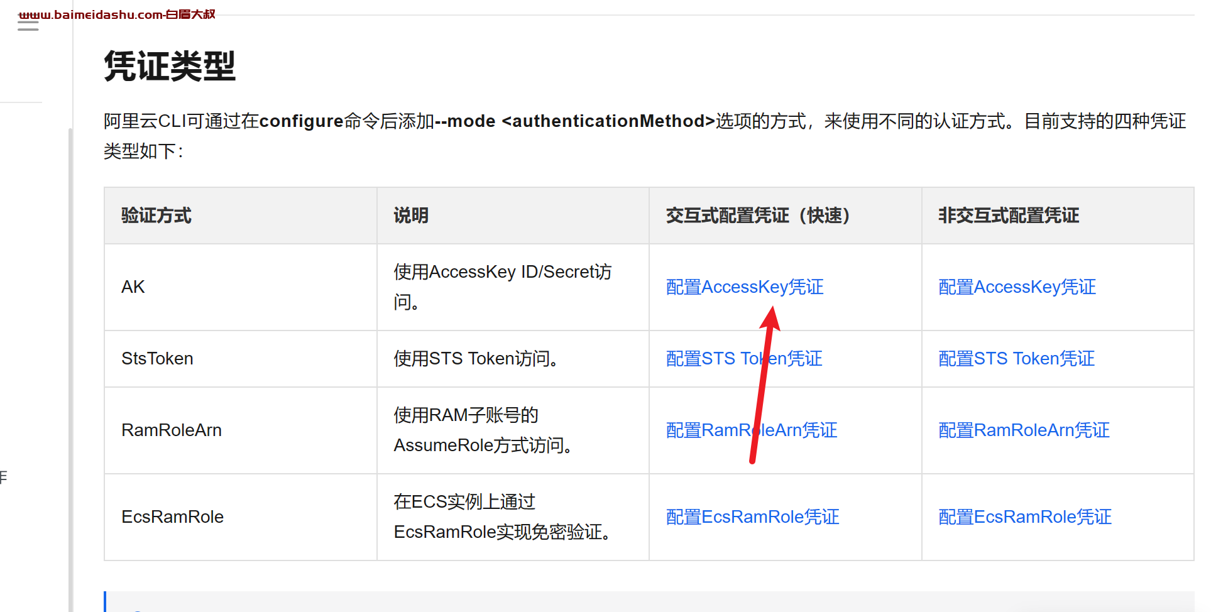Open interactive 配置EcsRamRole凭证 link
This screenshot has width=1211, height=612.
753,517
